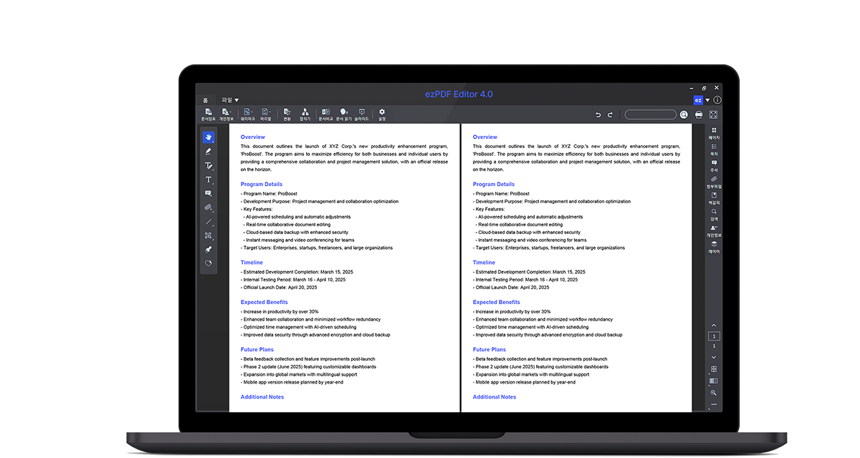Open personal info (개인정보) toolbar tool
The width and height of the screenshot is (860, 458).
[x=226, y=114]
